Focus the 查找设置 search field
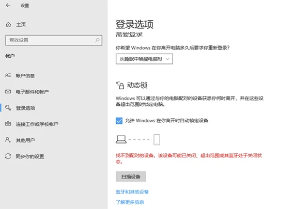The height and width of the screenshot is (209, 293). 54,40
